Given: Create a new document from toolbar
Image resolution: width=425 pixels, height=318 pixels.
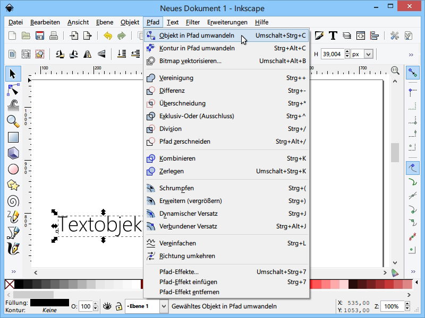Looking at the screenshot, I should (12, 36).
